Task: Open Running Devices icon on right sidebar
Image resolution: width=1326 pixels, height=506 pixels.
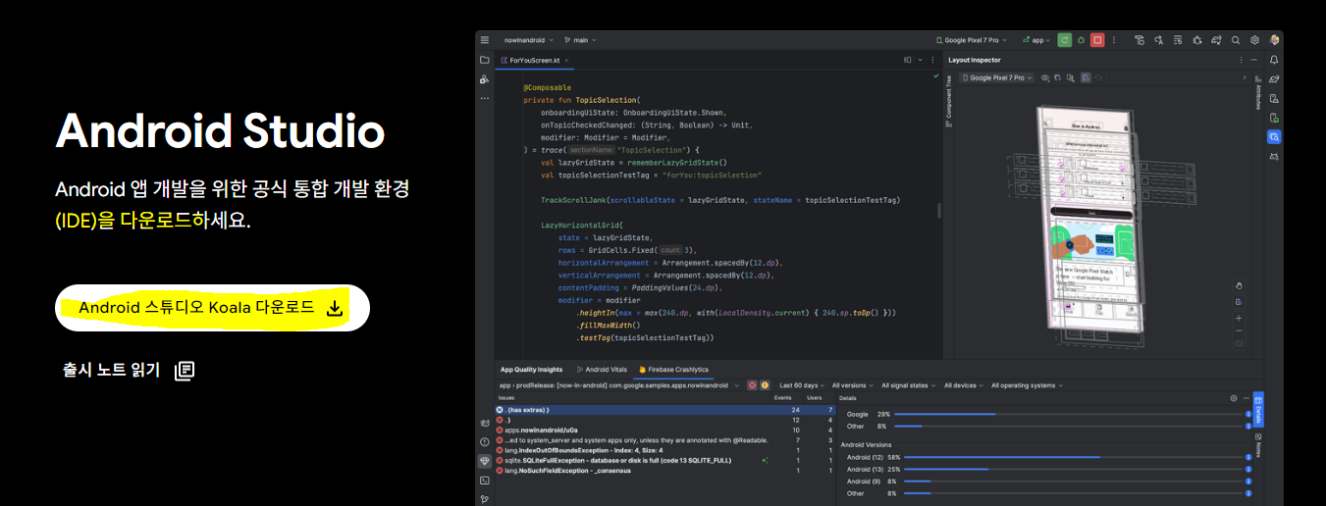Action: coord(1274,118)
